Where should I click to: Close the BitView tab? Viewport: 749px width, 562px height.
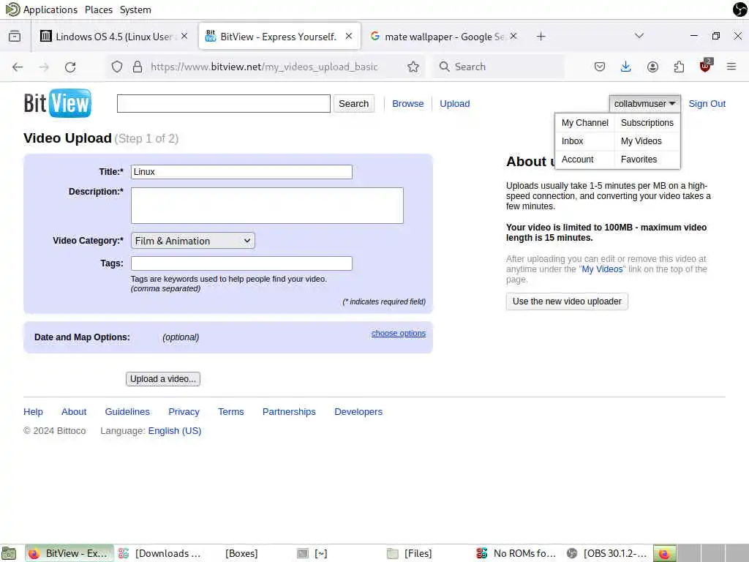pos(349,36)
